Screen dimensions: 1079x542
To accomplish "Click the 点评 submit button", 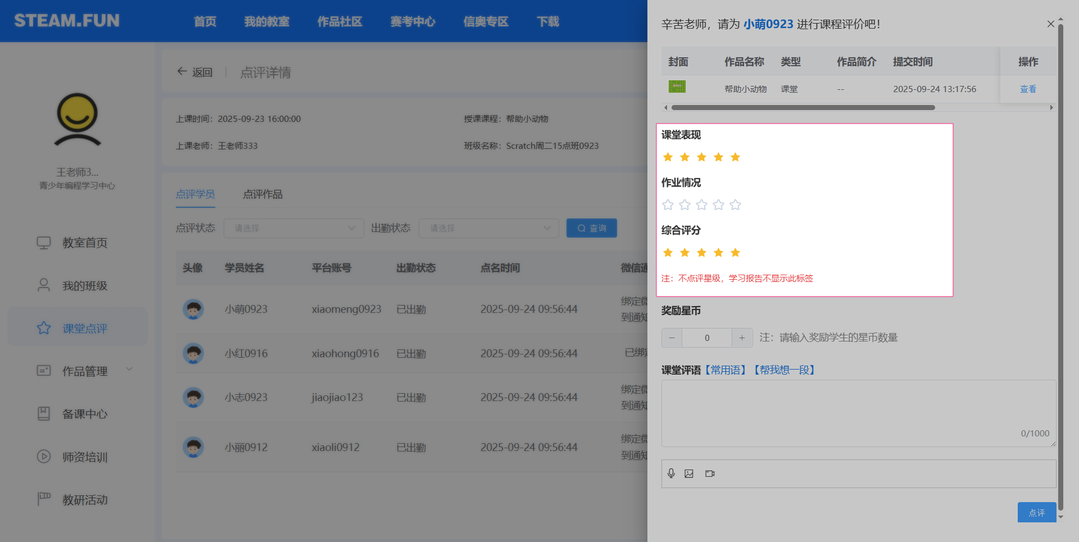I will 1036,512.
